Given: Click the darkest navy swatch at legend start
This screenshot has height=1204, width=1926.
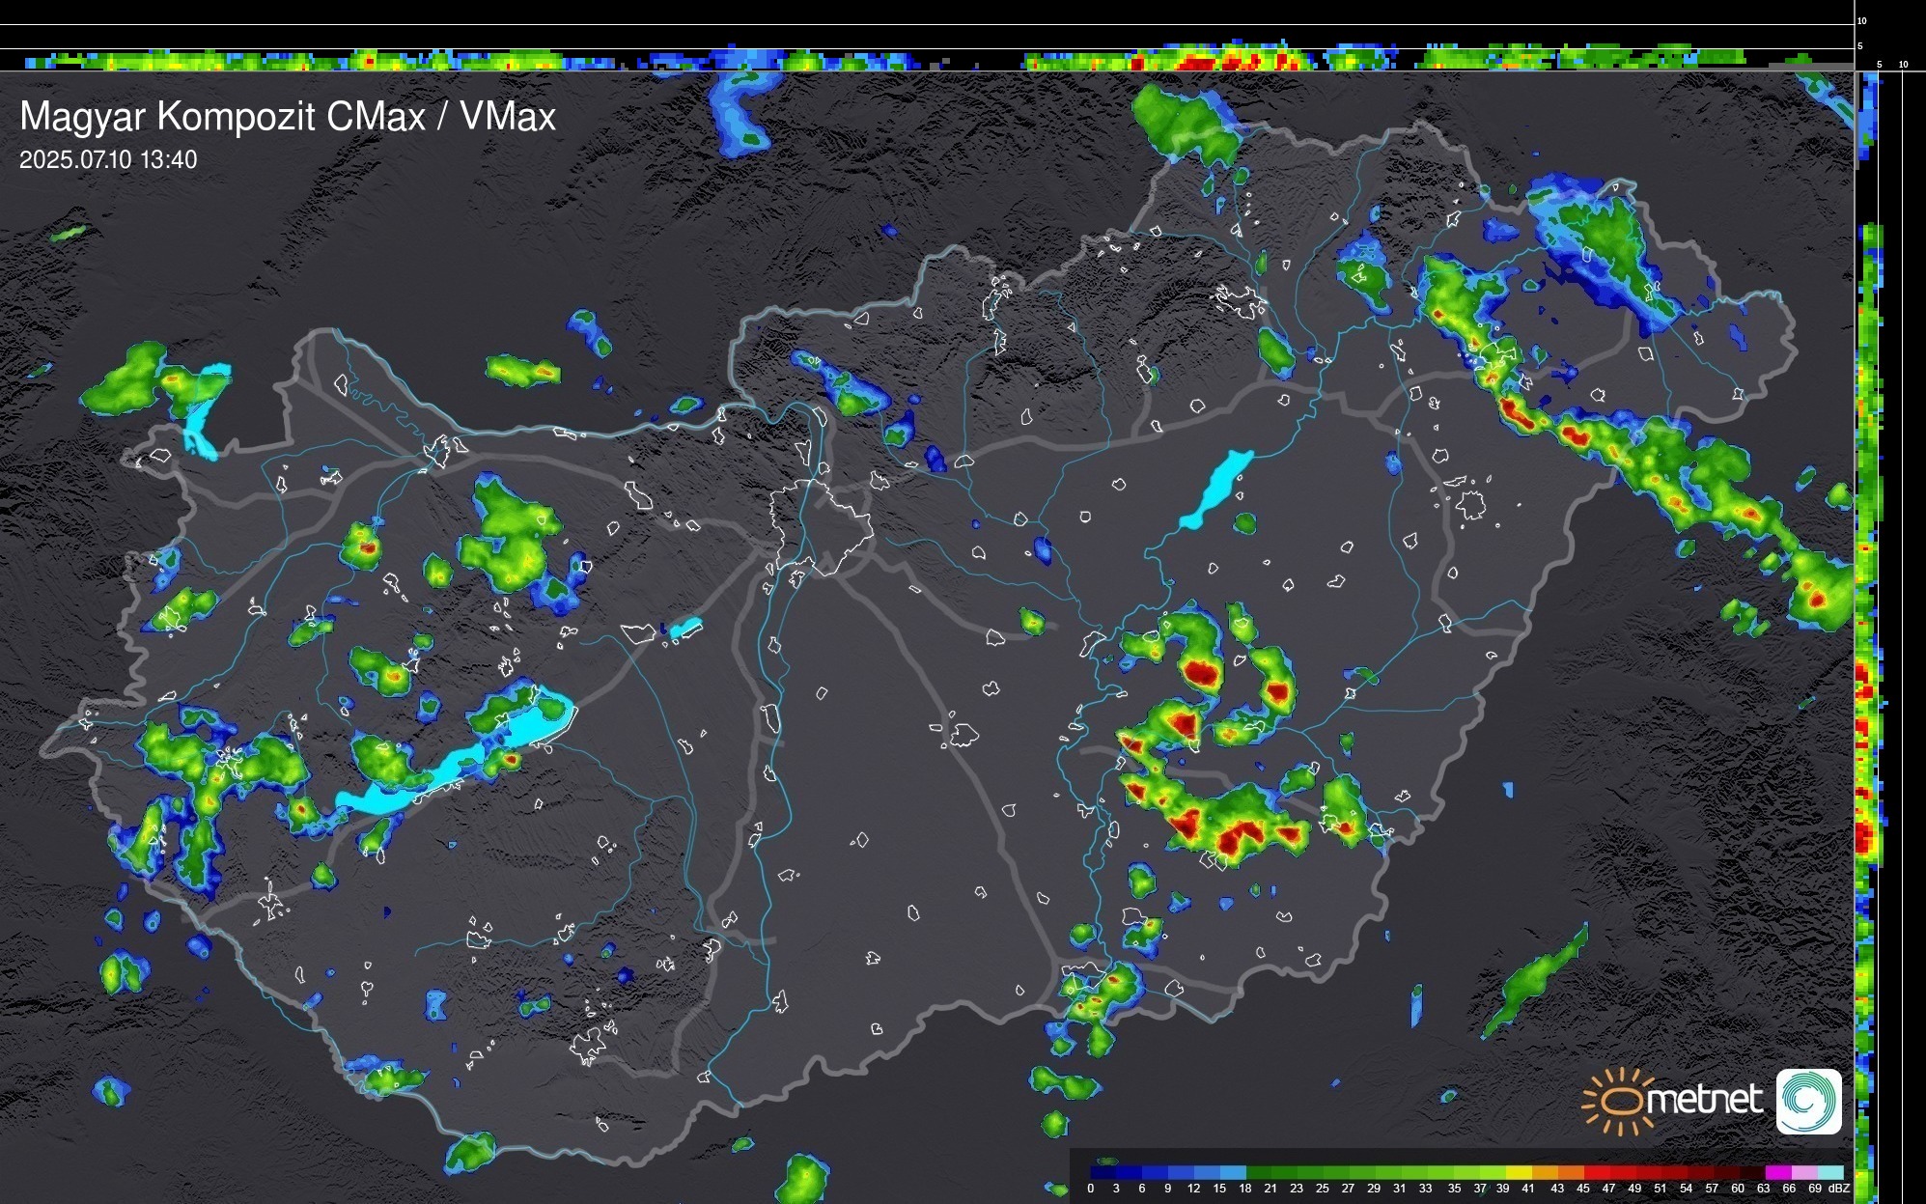Looking at the screenshot, I should (1103, 1172).
